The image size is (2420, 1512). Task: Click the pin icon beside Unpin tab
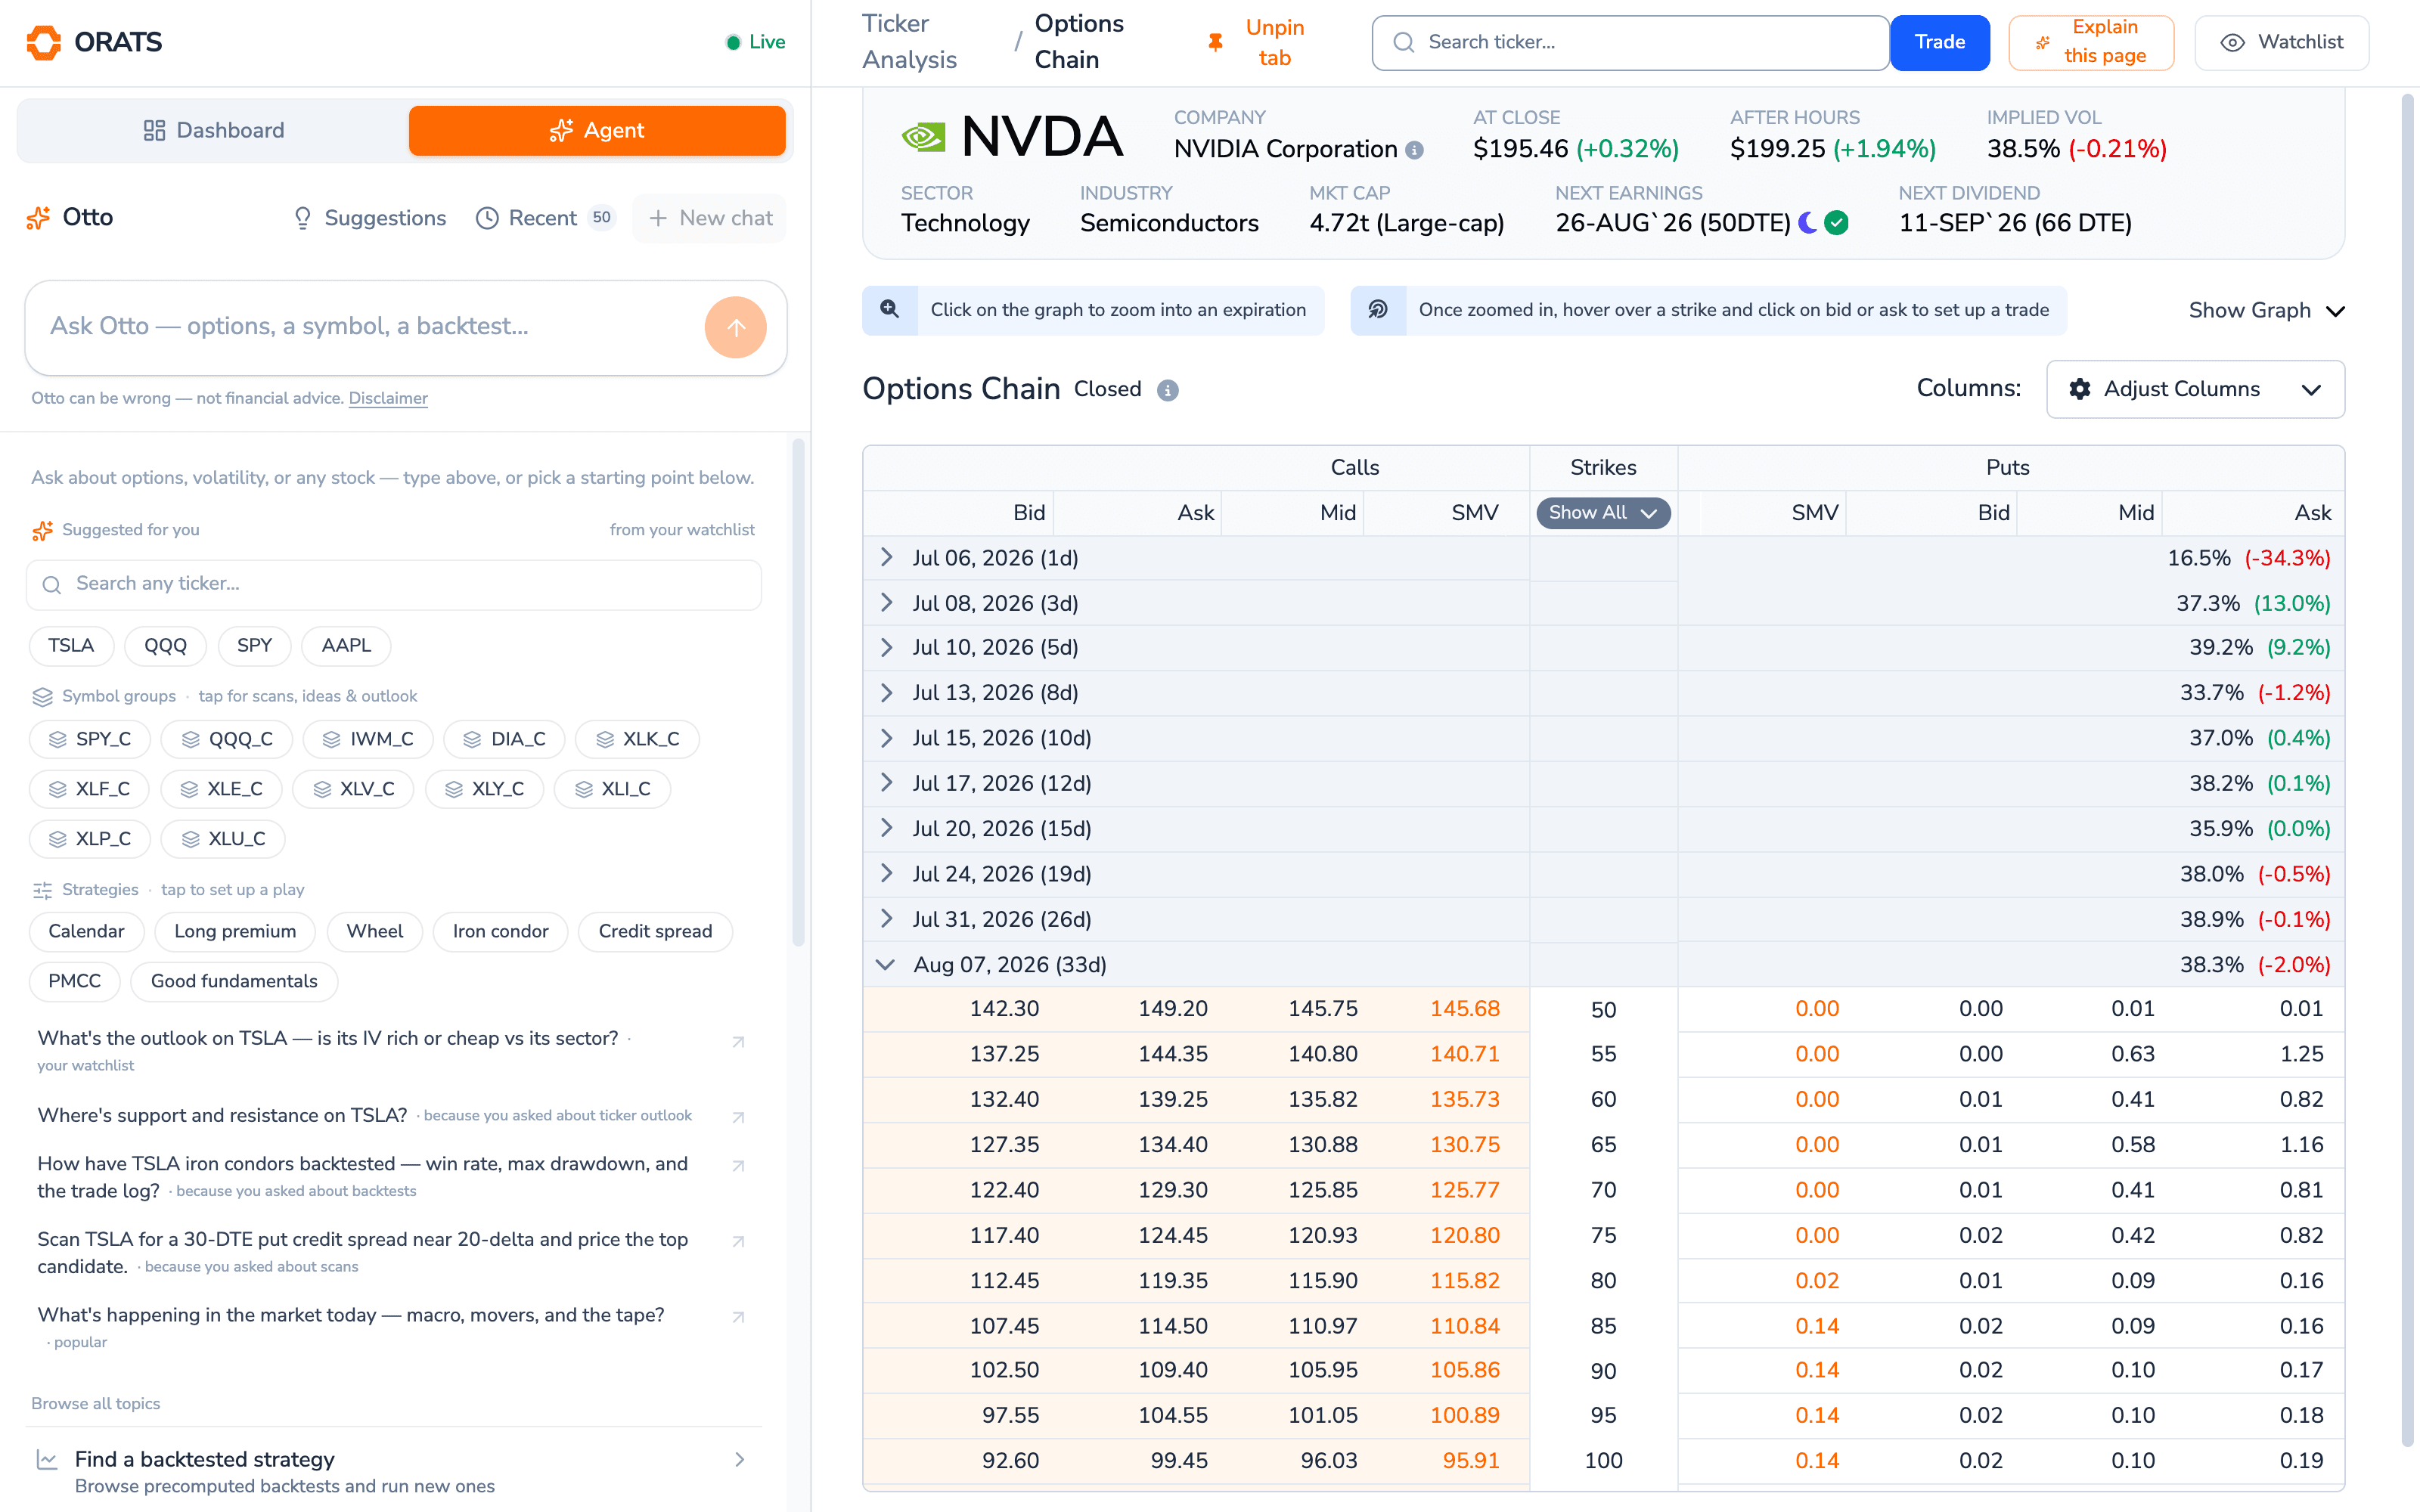click(1215, 42)
